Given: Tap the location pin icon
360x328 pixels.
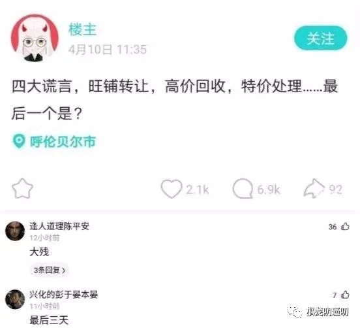Looking at the screenshot, I should click(19, 141).
